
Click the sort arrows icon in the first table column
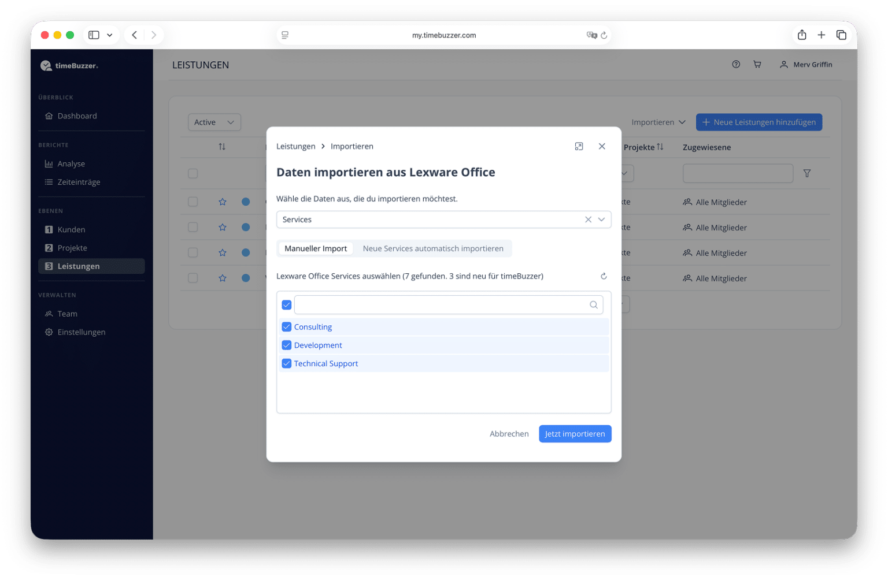click(x=222, y=147)
